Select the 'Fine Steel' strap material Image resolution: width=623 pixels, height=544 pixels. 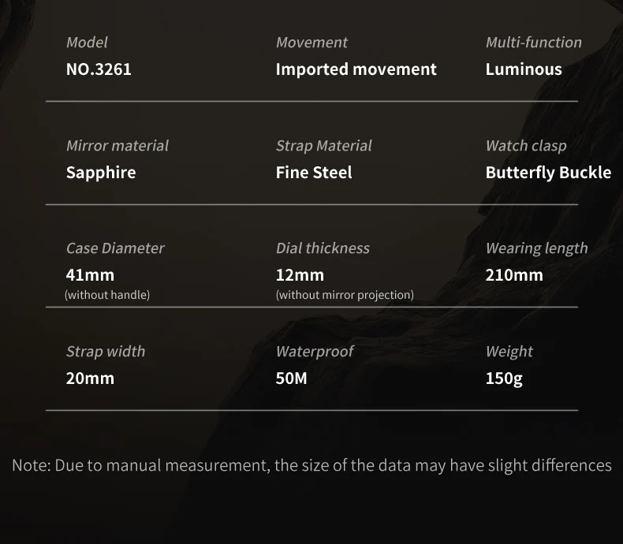314,173
